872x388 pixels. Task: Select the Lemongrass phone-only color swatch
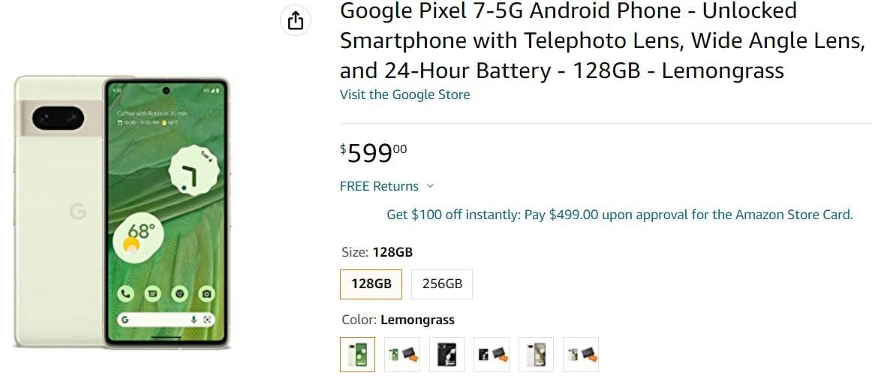click(x=357, y=354)
